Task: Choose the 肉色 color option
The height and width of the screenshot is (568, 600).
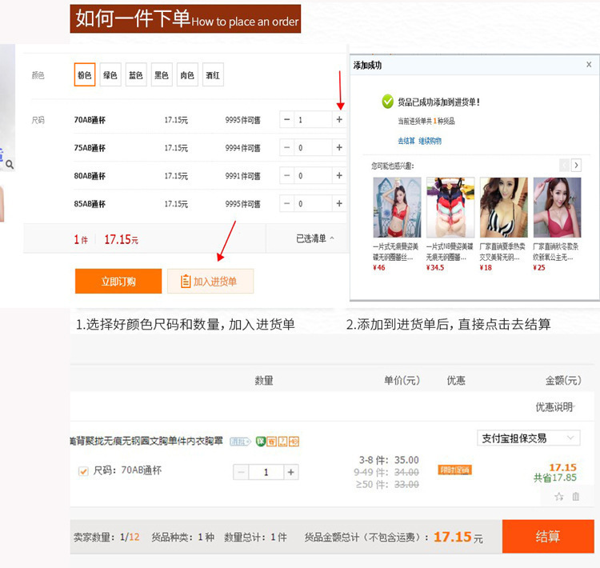Action: pyautogui.click(x=187, y=74)
